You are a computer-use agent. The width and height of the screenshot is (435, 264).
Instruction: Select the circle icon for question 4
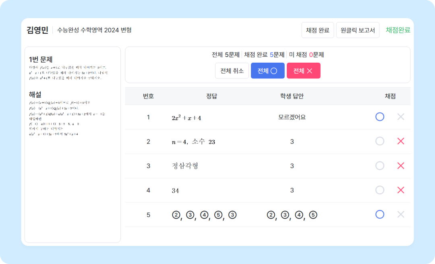point(379,190)
